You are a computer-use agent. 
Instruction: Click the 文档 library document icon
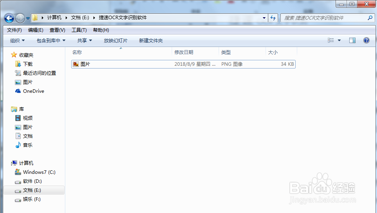tap(18, 136)
